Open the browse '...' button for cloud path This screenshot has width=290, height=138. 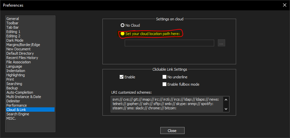coord(221,43)
